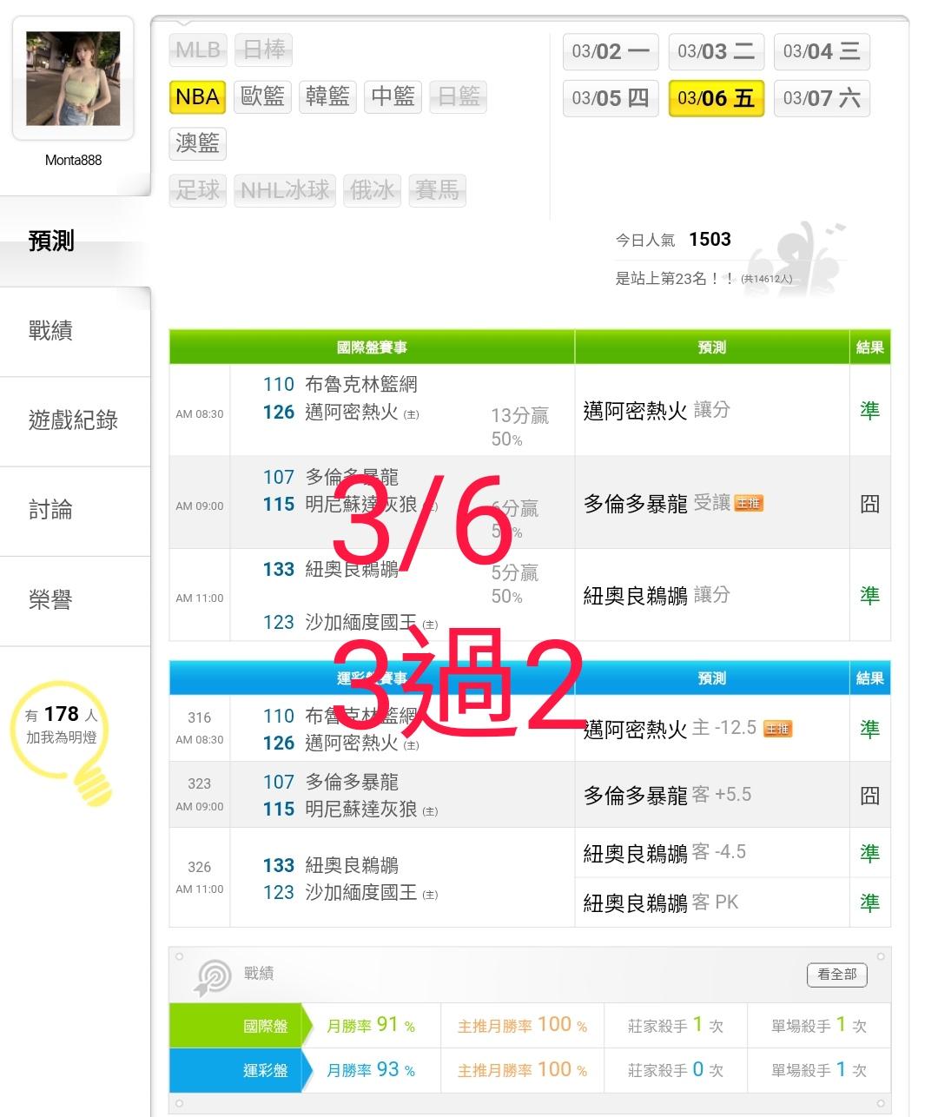
Task: Choose the 澳籃 league
Action: (x=197, y=143)
